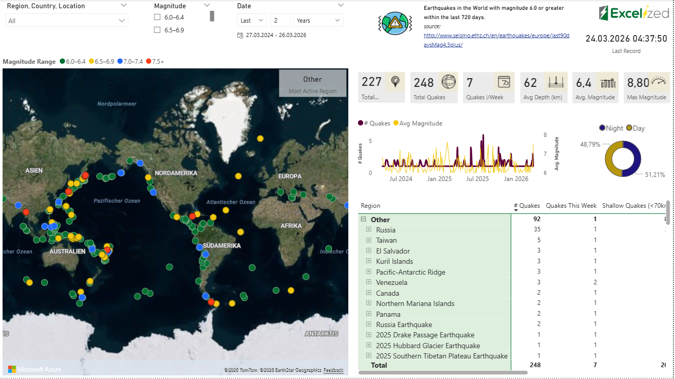Click the 8,80 Max Magnitude value
This screenshot has height=379, width=675.
click(x=638, y=82)
